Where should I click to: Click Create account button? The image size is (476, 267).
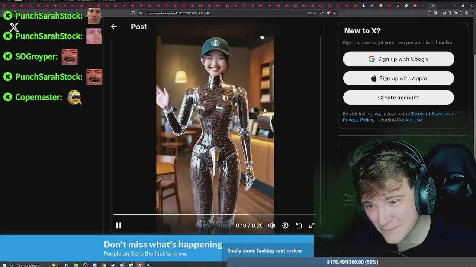coord(398,98)
